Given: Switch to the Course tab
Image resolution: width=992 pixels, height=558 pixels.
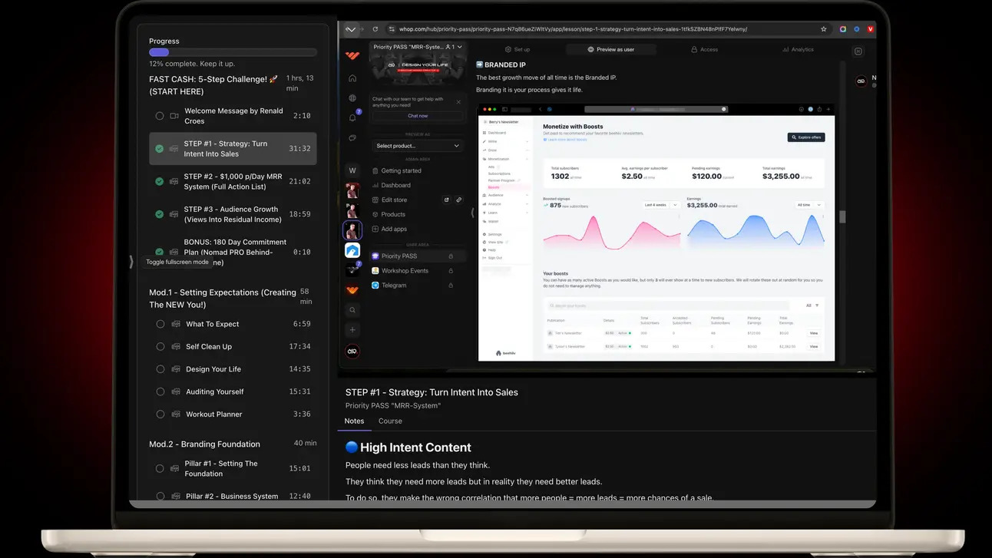Looking at the screenshot, I should click(x=390, y=421).
